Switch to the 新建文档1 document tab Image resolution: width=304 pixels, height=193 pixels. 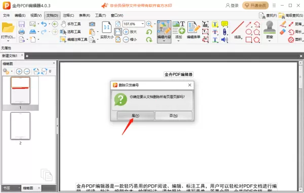pos(10,56)
